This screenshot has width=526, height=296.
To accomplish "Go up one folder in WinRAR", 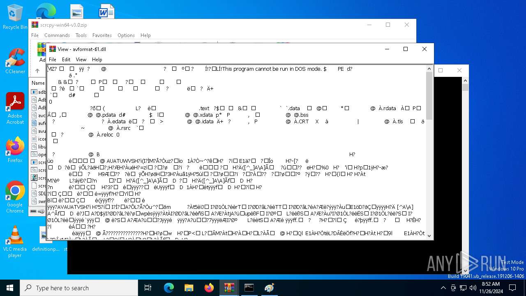I will tap(37, 71).
